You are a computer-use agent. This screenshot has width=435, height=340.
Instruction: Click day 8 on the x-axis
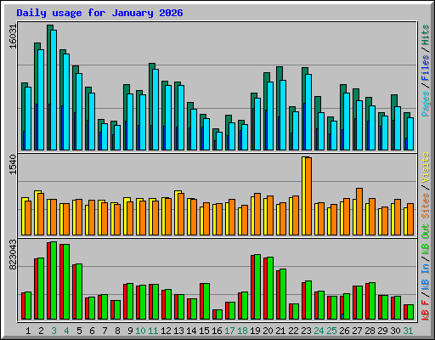click(117, 331)
